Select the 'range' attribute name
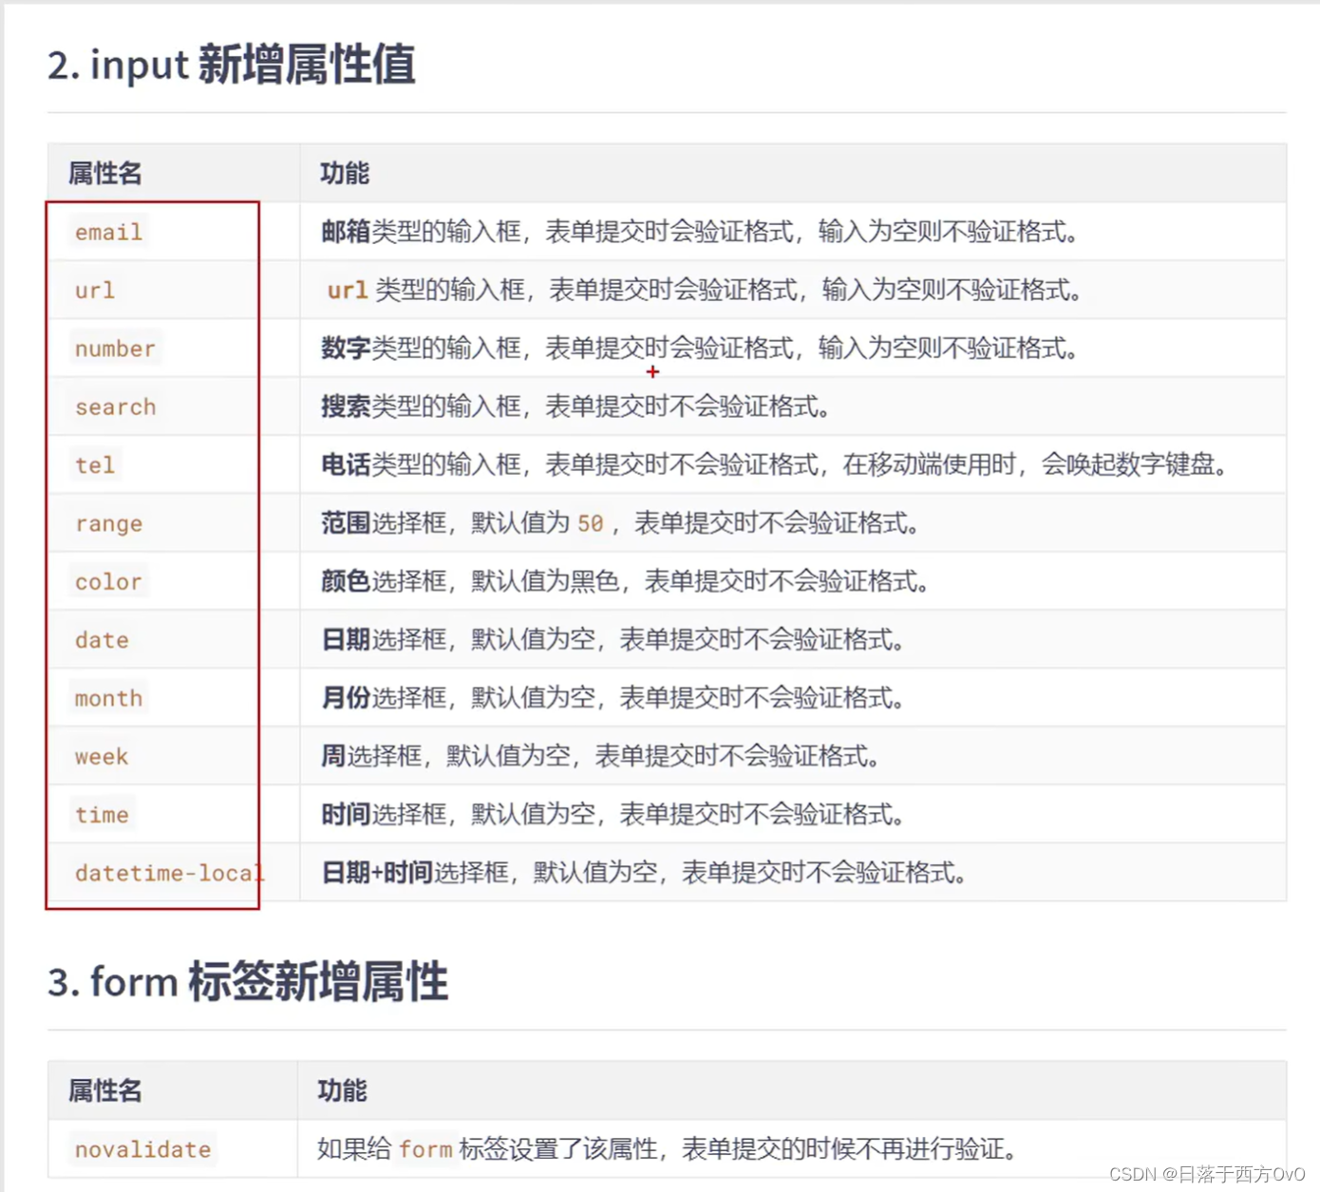Viewport: 1320px width, 1192px height. pos(108,523)
